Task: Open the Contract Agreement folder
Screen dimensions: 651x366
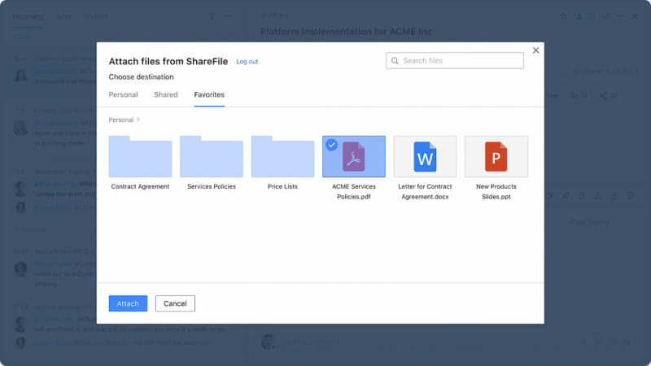Action: pyautogui.click(x=140, y=157)
